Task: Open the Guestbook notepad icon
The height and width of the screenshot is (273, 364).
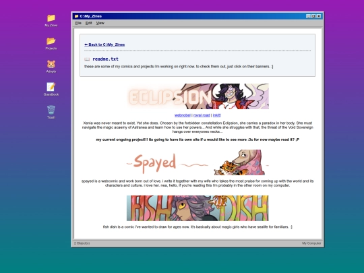Action: [51, 90]
